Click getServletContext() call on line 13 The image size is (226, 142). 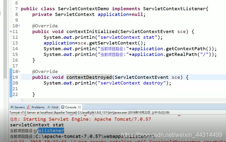tap(116, 43)
